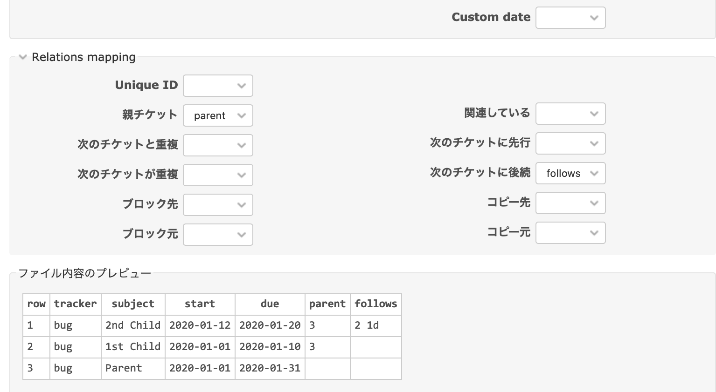Open the 次のチケットに先行 dropdown
This screenshot has width=716, height=392.
570,143
